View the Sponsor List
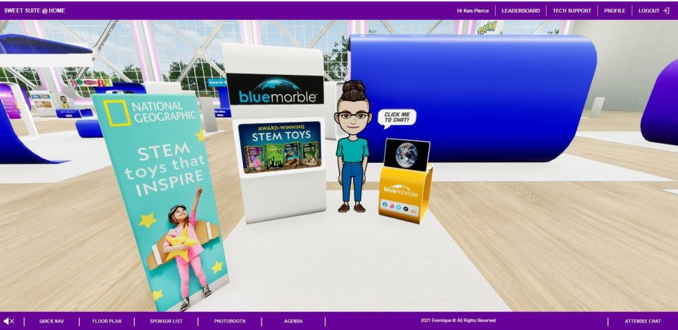 165,321
